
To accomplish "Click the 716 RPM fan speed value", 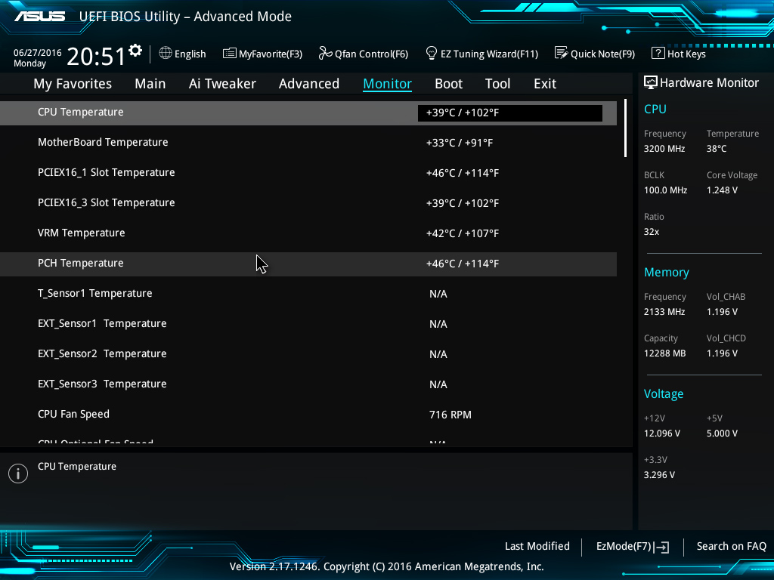I will (x=450, y=415).
